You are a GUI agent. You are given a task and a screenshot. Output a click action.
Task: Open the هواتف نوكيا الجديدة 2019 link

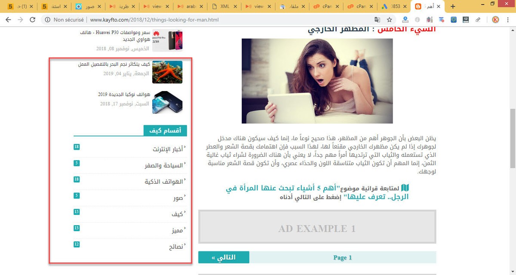[124, 95]
